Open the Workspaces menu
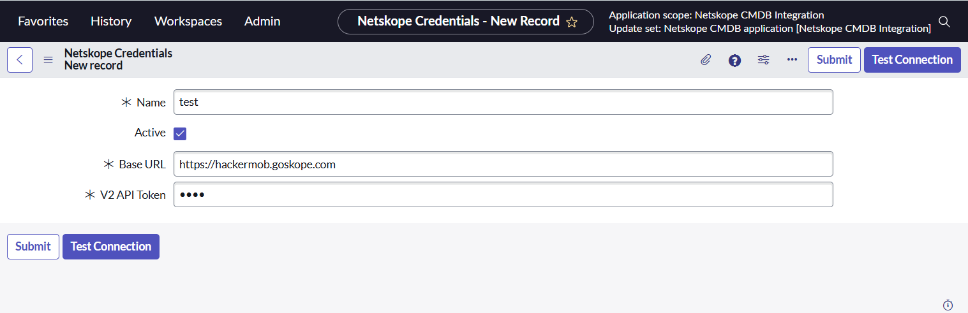Image resolution: width=968 pixels, height=313 pixels. pyautogui.click(x=188, y=21)
